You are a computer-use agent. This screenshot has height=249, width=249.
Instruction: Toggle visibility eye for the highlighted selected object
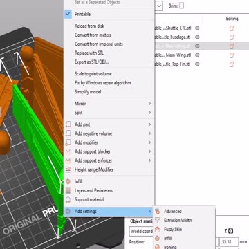(x=197, y=46)
